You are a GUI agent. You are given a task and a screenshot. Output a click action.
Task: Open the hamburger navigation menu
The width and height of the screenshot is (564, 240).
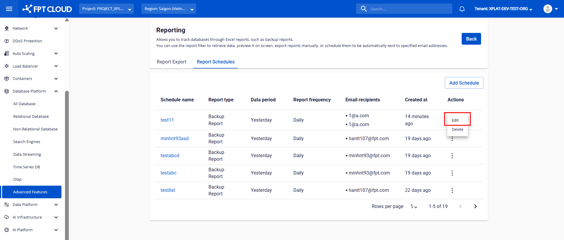(x=9, y=9)
